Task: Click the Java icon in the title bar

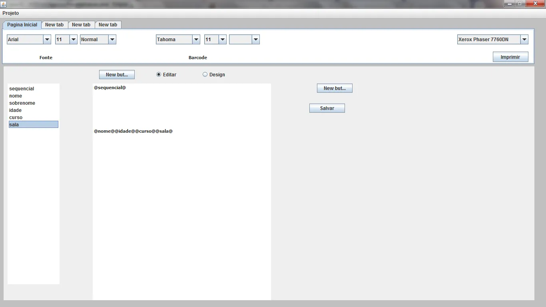Action: pyautogui.click(x=3, y=4)
